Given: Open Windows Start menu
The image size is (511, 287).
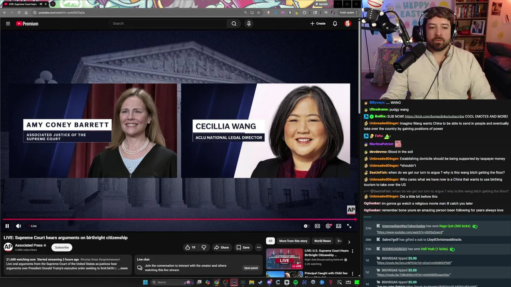Looking at the screenshot, I should click(145, 282).
